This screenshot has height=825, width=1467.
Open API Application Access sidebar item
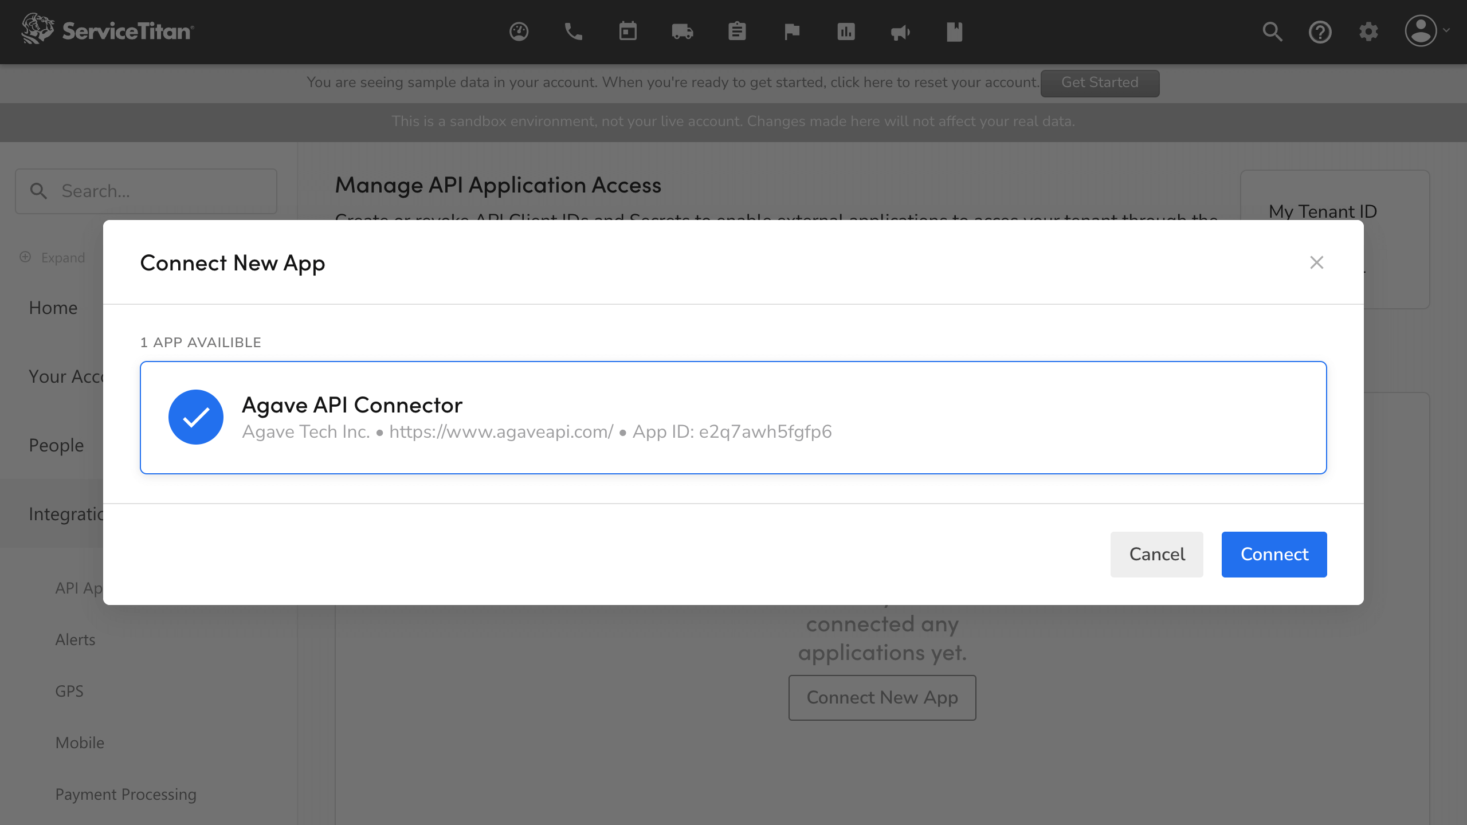point(79,588)
